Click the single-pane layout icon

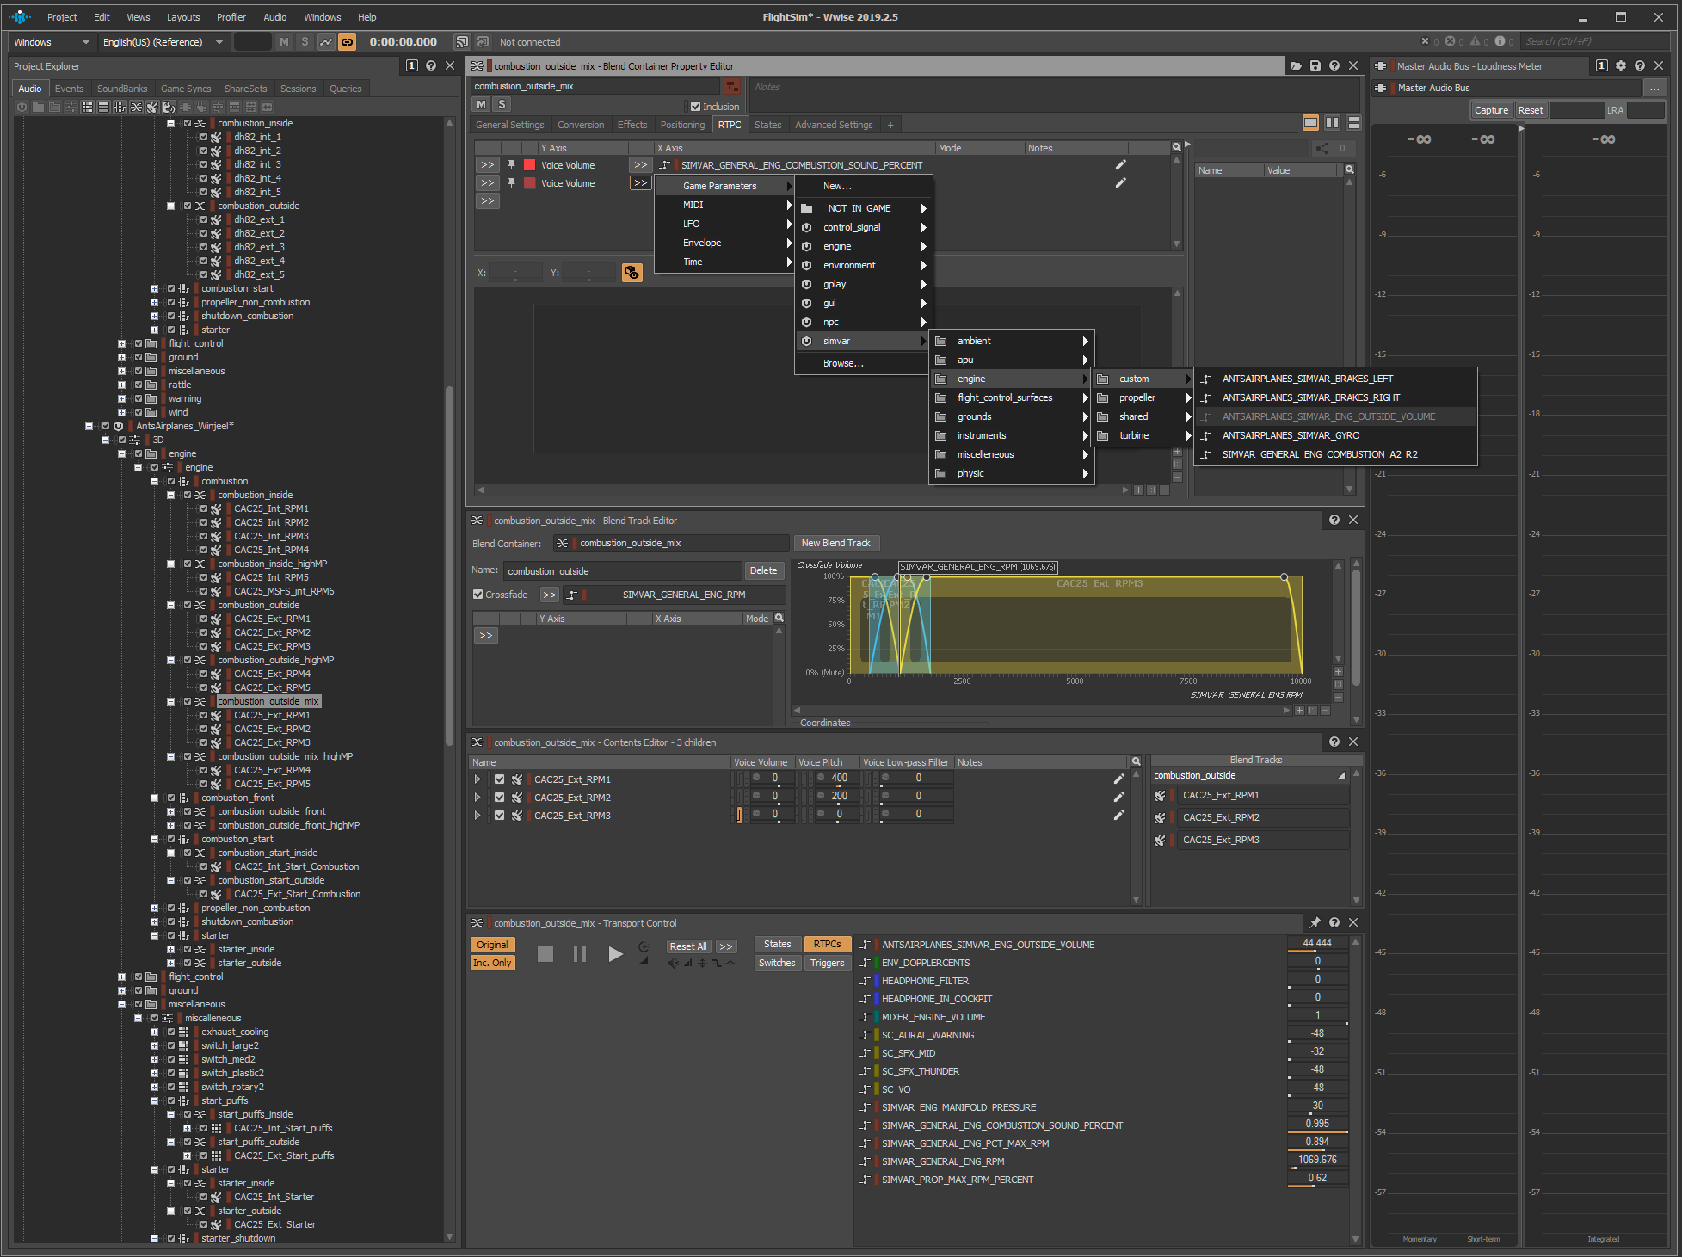[x=1310, y=123]
